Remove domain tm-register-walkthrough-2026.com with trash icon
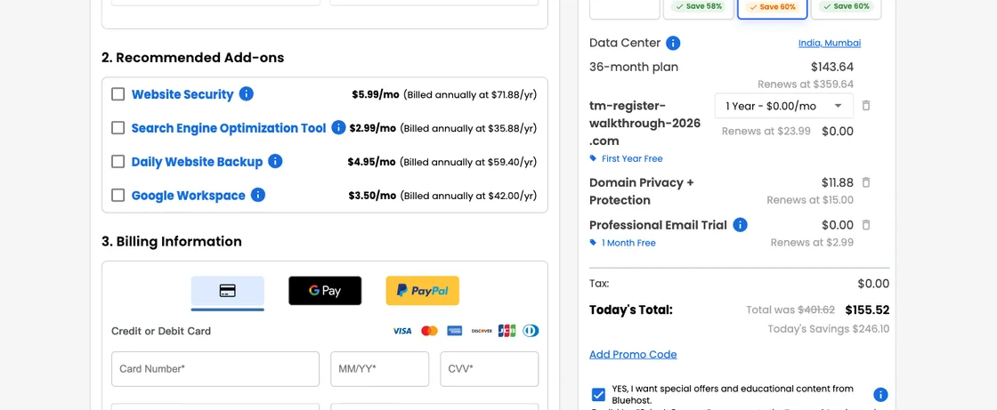Viewport: 997px width, 410px height. coord(865,106)
